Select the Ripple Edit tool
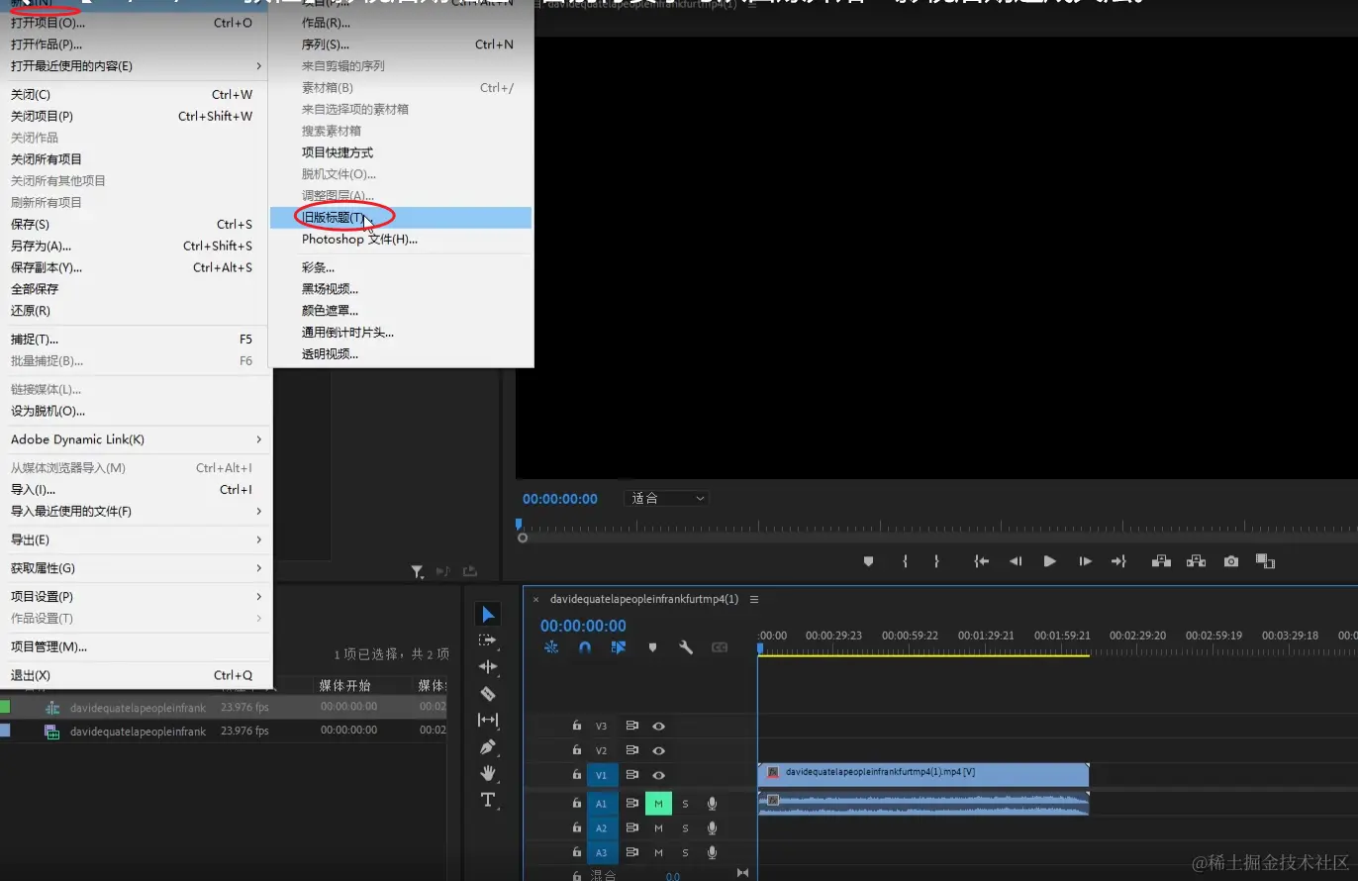 [488, 667]
